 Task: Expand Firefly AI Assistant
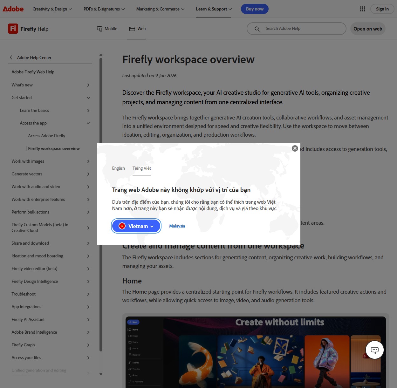click(x=88, y=319)
